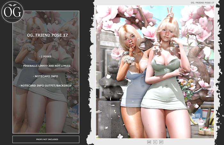224x145 pixels.
Task: Click the small "OG. FRIEND POSE 17" caption
Action: pos(202,3)
